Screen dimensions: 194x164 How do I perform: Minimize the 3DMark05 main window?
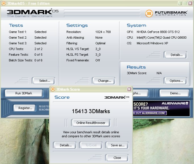click(180, 3)
